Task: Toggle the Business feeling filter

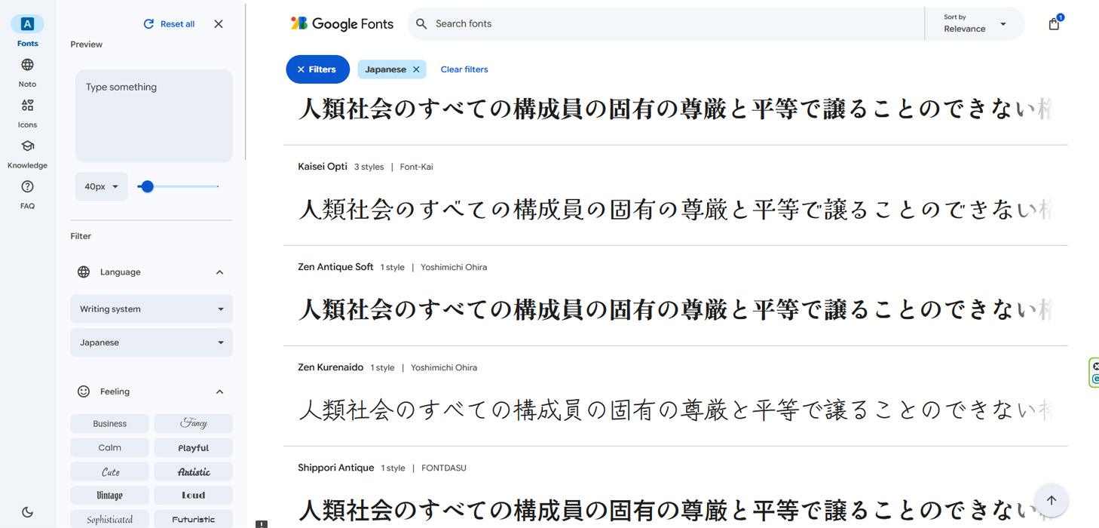Action: [x=109, y=423]
